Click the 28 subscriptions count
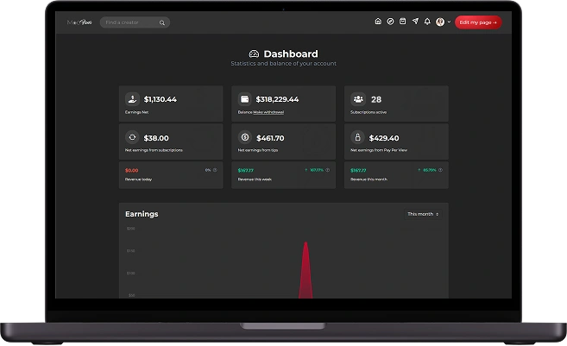The image size is (567, 346). pyautogui.click(x=376, y=99)
